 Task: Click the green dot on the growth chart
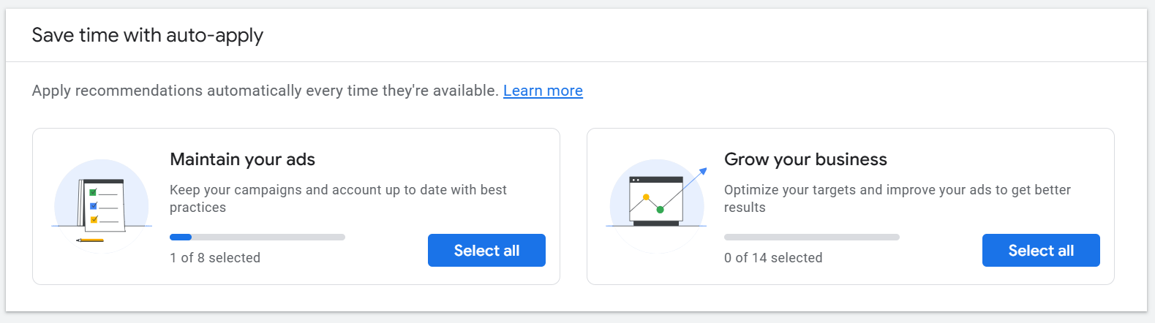[x=660, y=210]
